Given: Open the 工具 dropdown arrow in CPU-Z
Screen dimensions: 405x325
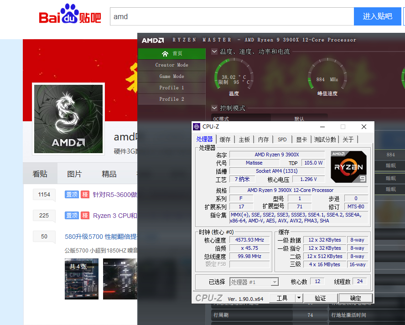Looking at the screenshot, I should (x=299, y=298).
